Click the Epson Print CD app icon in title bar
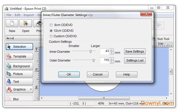The height and width of the screenshot is (109, 178). point(7,9)
